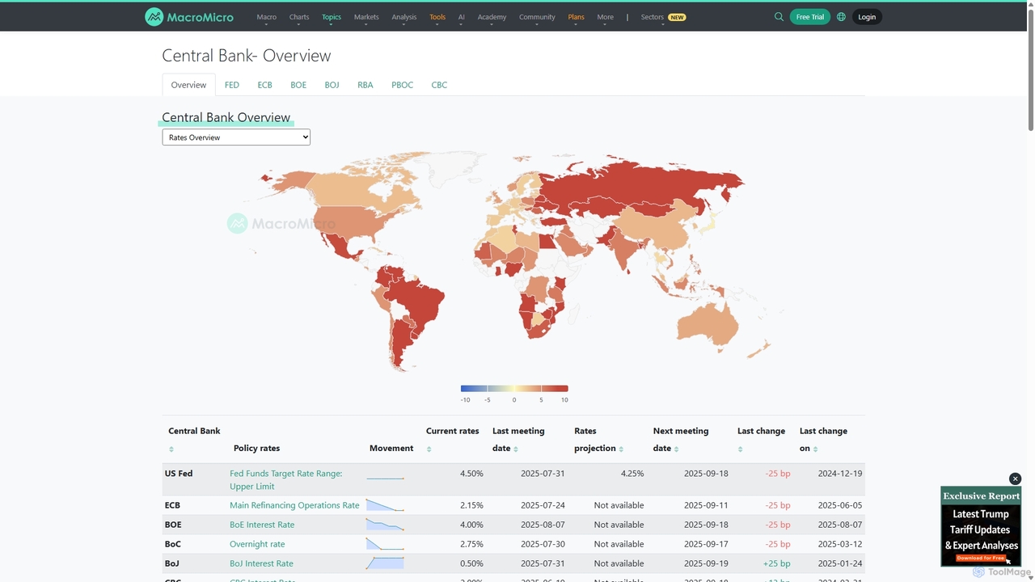
Task: Click the map color scale legend
Action: (514, 389)
